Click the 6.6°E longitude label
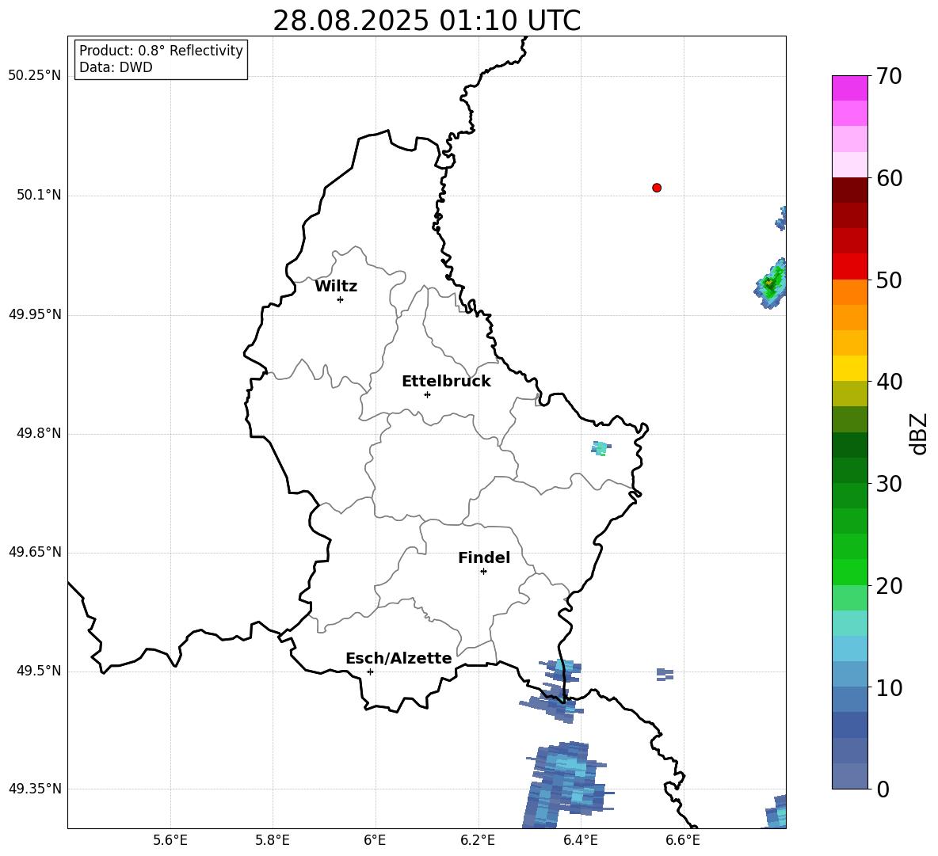 (x=683, y=840)
